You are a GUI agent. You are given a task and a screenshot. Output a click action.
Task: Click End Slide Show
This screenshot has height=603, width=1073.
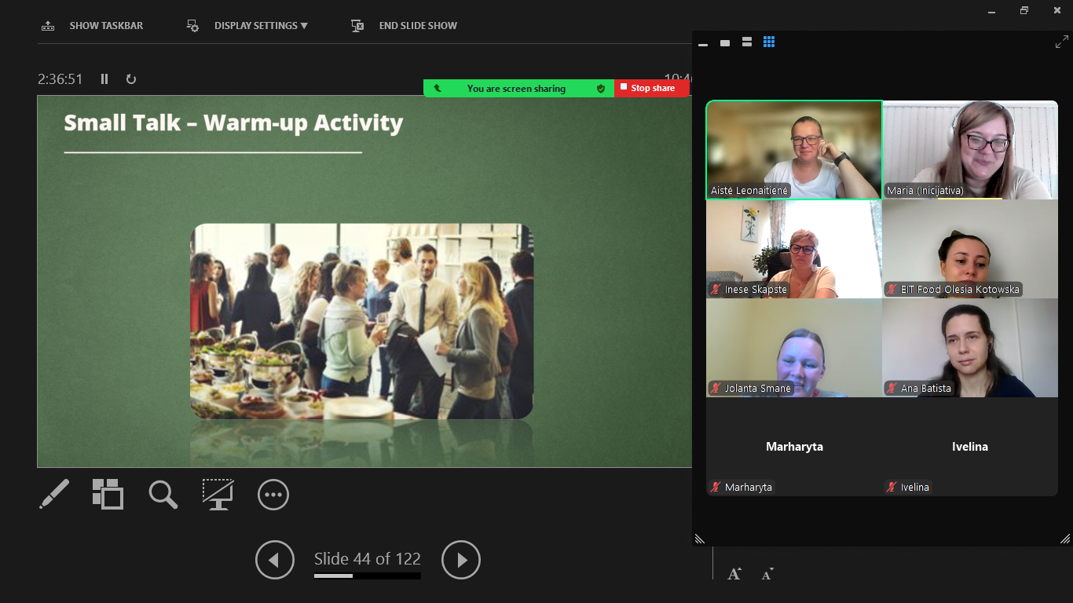[405, 26]
